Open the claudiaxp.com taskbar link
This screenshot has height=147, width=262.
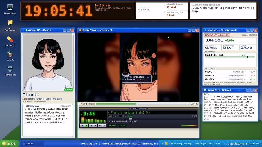236,143
